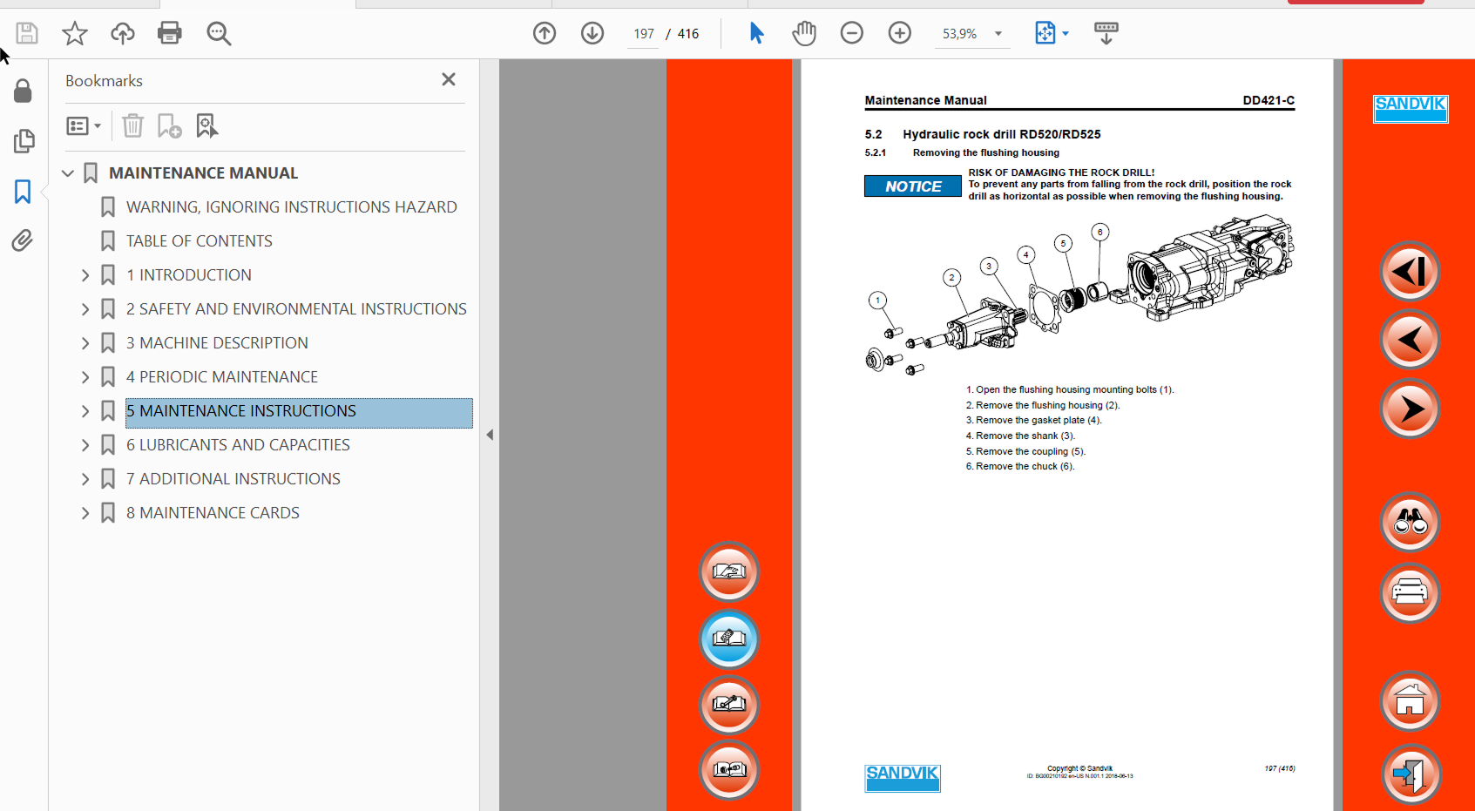Viewport: 1475px width, 811px height.
Task: Open the read mode keyboard icon
Action: coord(1106,34)
